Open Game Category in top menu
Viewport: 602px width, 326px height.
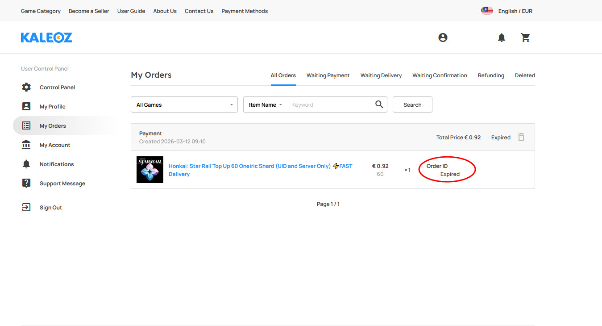click(41, 11)
